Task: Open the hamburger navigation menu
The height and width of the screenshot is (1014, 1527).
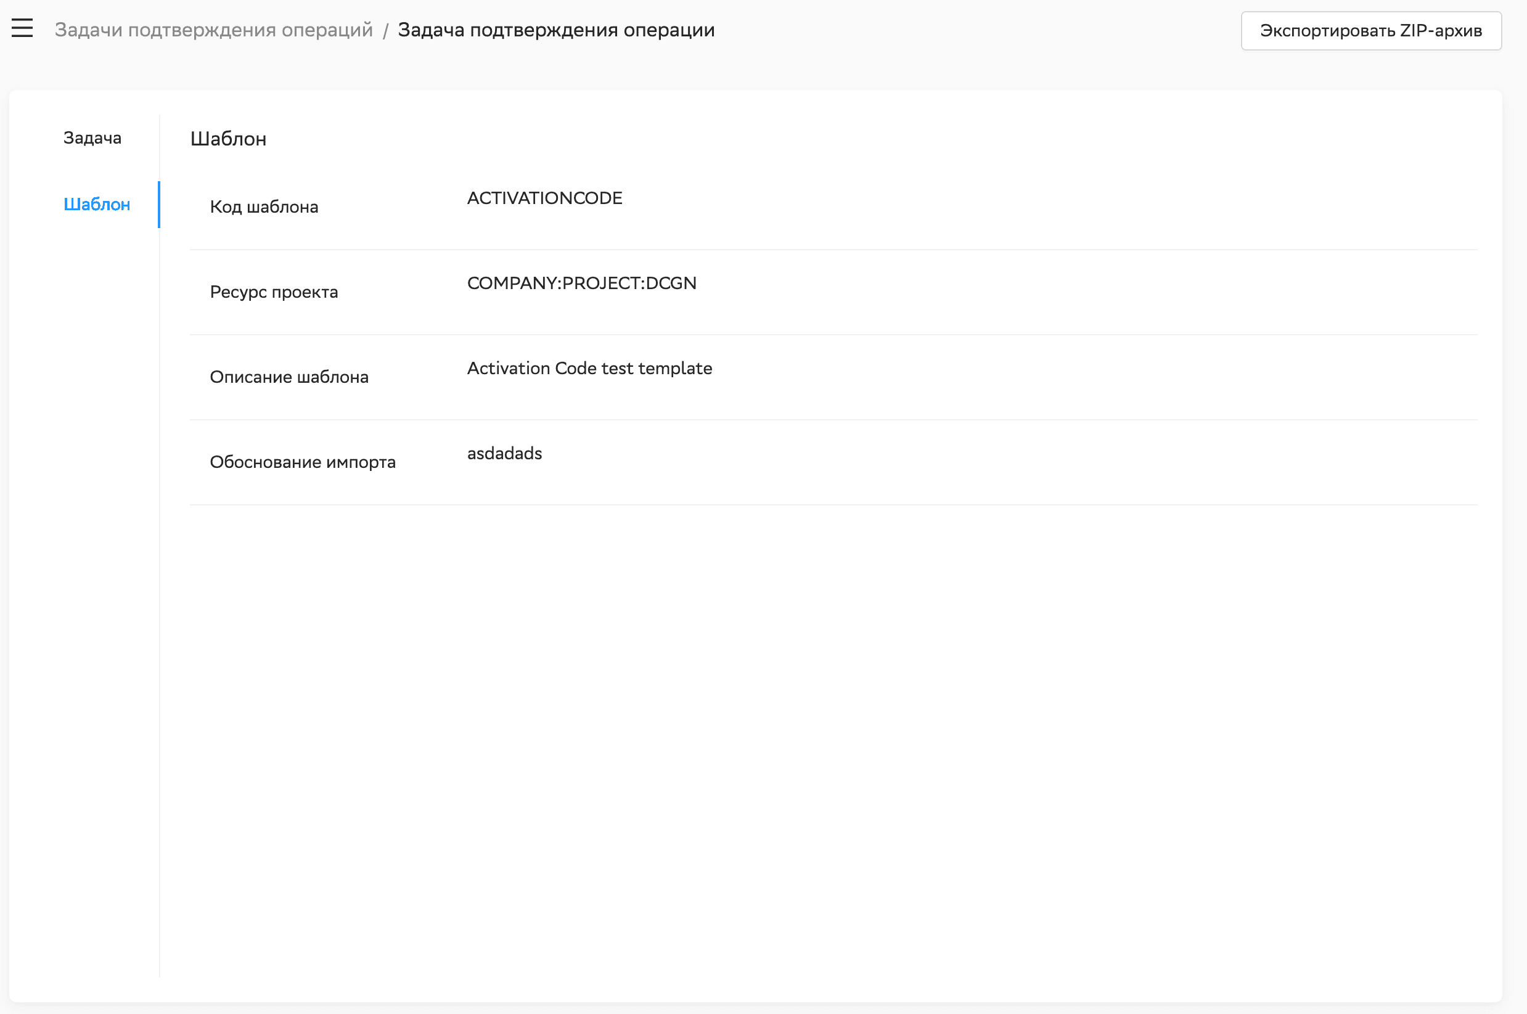Action: coord(22,28)
